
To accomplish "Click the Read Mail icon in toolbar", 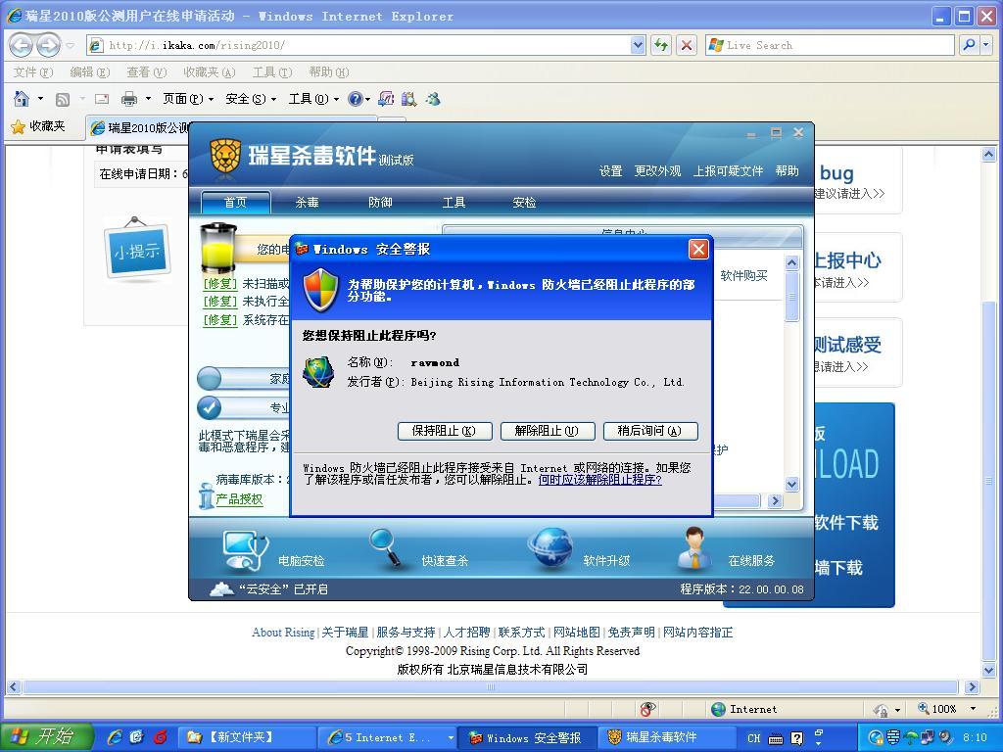I will coord(101,99).
